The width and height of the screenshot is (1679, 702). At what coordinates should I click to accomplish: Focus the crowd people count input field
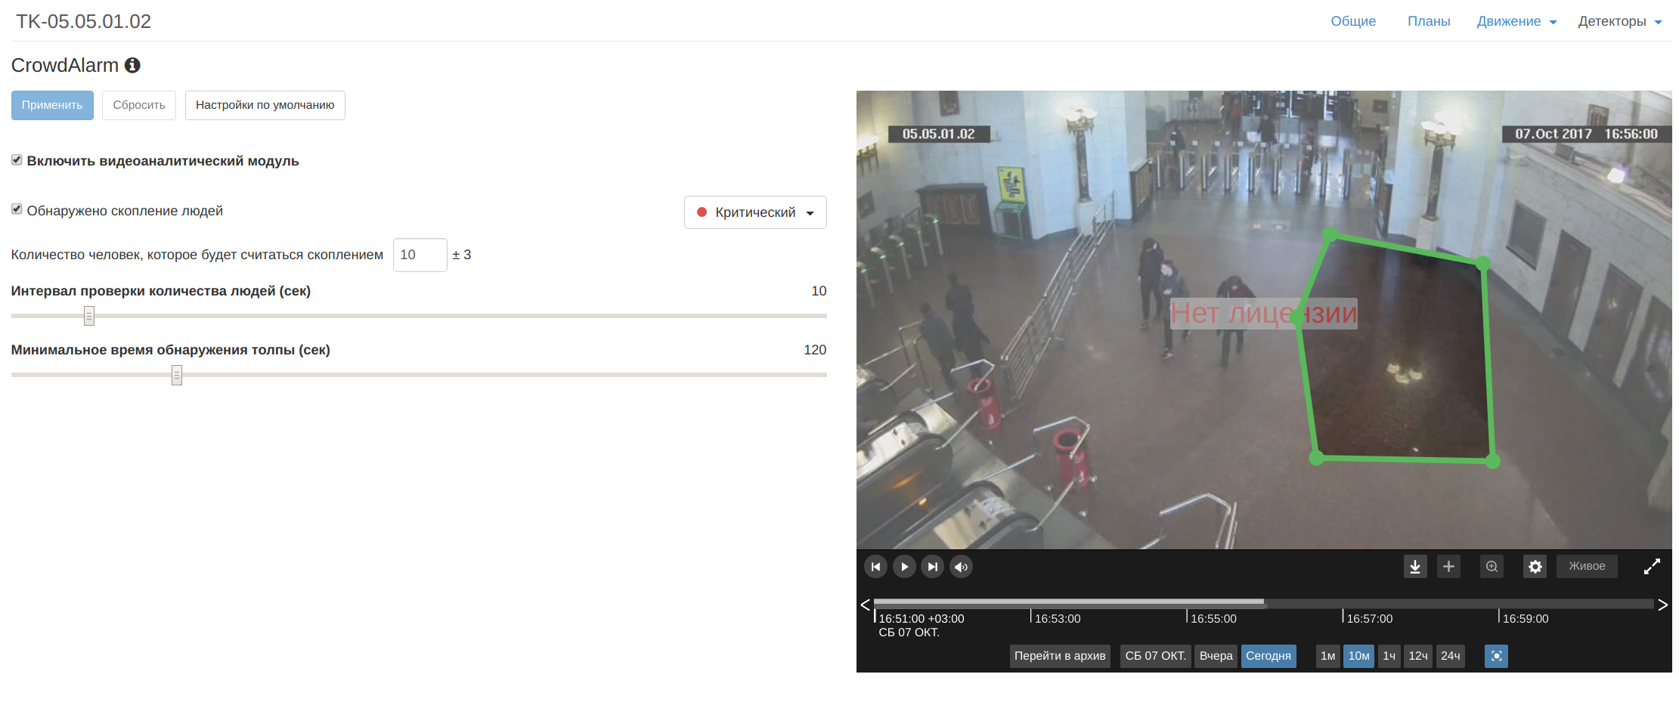420,255
